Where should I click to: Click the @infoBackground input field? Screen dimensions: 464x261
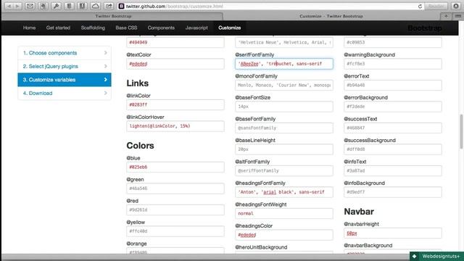pyautogui.click(x=393, y=192)
